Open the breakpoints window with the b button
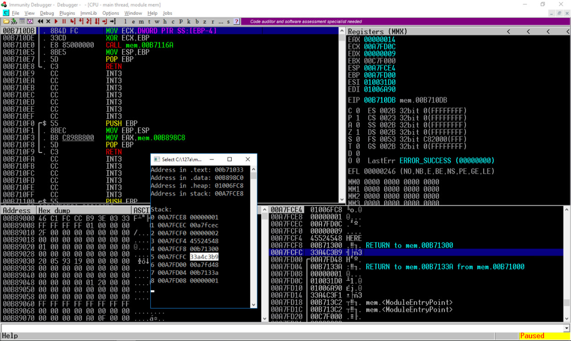Screen dimensions: 571x341 point(197,21)
